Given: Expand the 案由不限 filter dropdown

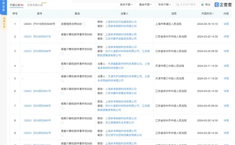Looking at the screenshot, I should point(145,5).
